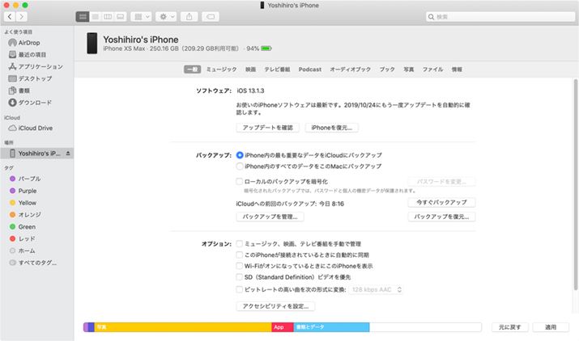579x341 pixels.
Task: Click 適用 button
Action: coord(551,327)
